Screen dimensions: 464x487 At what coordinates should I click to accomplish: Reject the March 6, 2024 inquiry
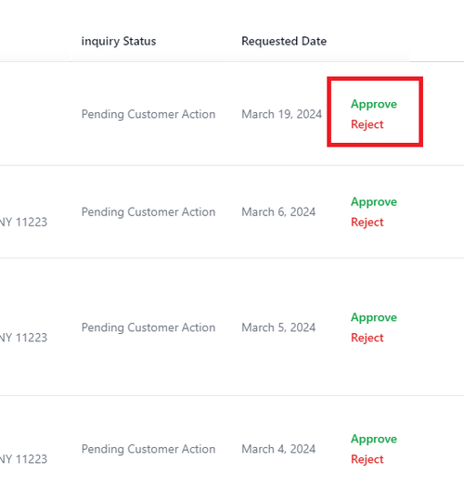(367, 223)
